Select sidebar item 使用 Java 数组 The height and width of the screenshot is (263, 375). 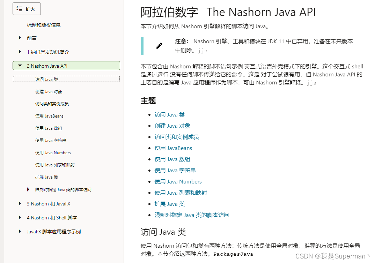coord(49,128)
